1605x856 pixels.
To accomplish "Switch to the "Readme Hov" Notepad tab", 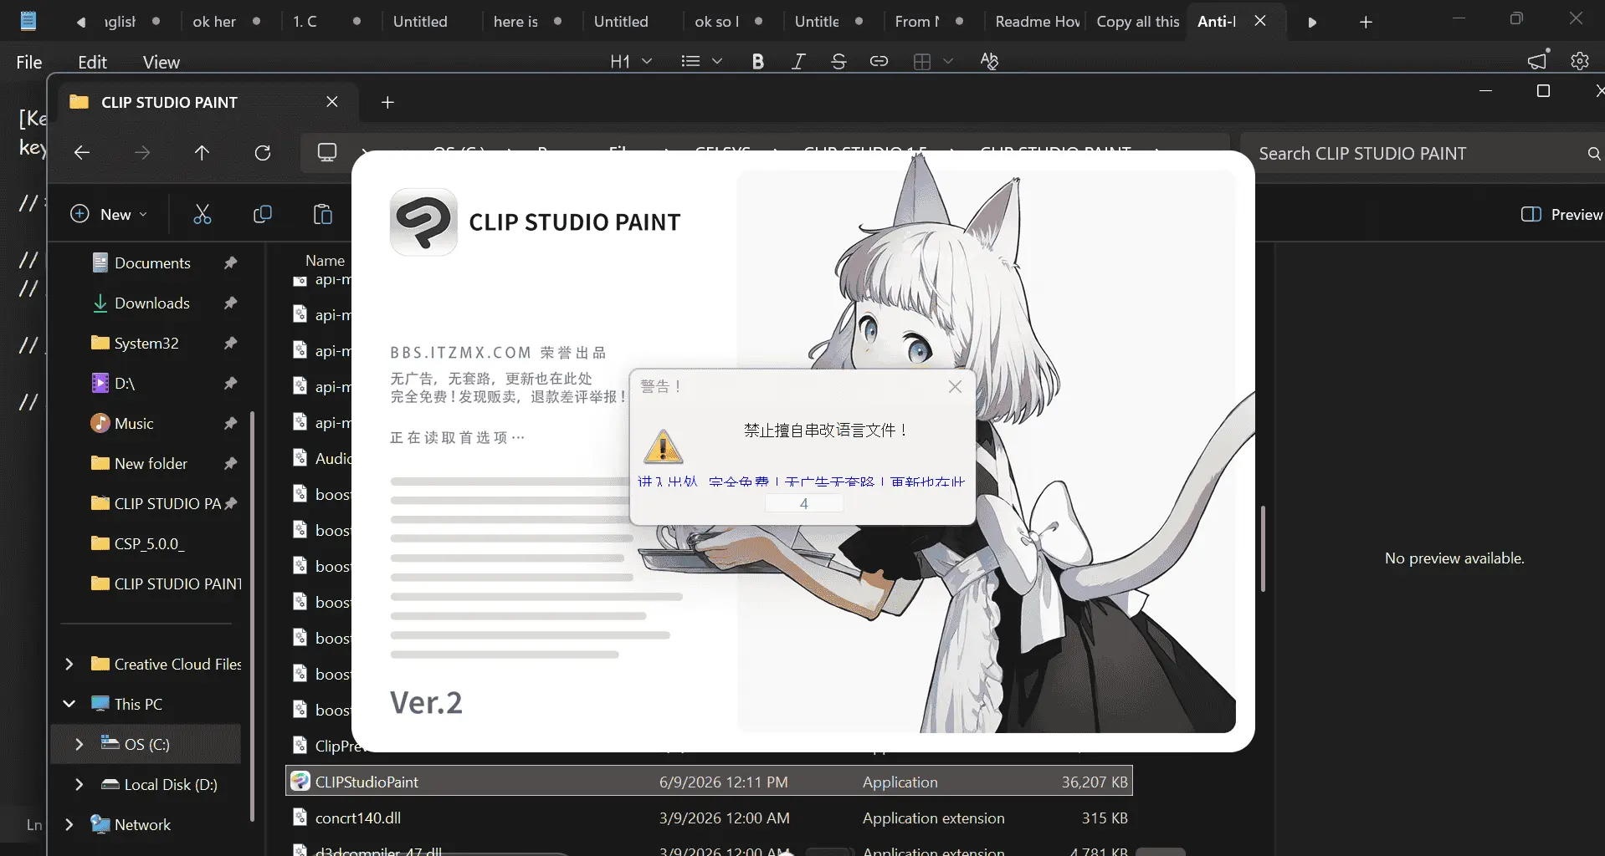I will (x=1038, y=22).
